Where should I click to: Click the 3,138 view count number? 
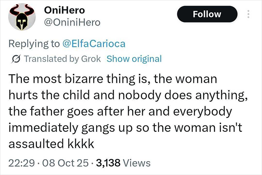coord(108,163)
